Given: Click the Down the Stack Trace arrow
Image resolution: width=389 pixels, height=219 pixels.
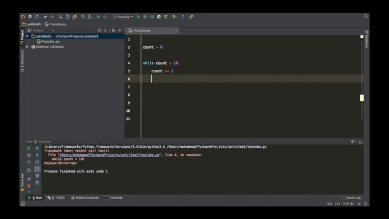Looking at the screenshot, I should coord(37,155).
